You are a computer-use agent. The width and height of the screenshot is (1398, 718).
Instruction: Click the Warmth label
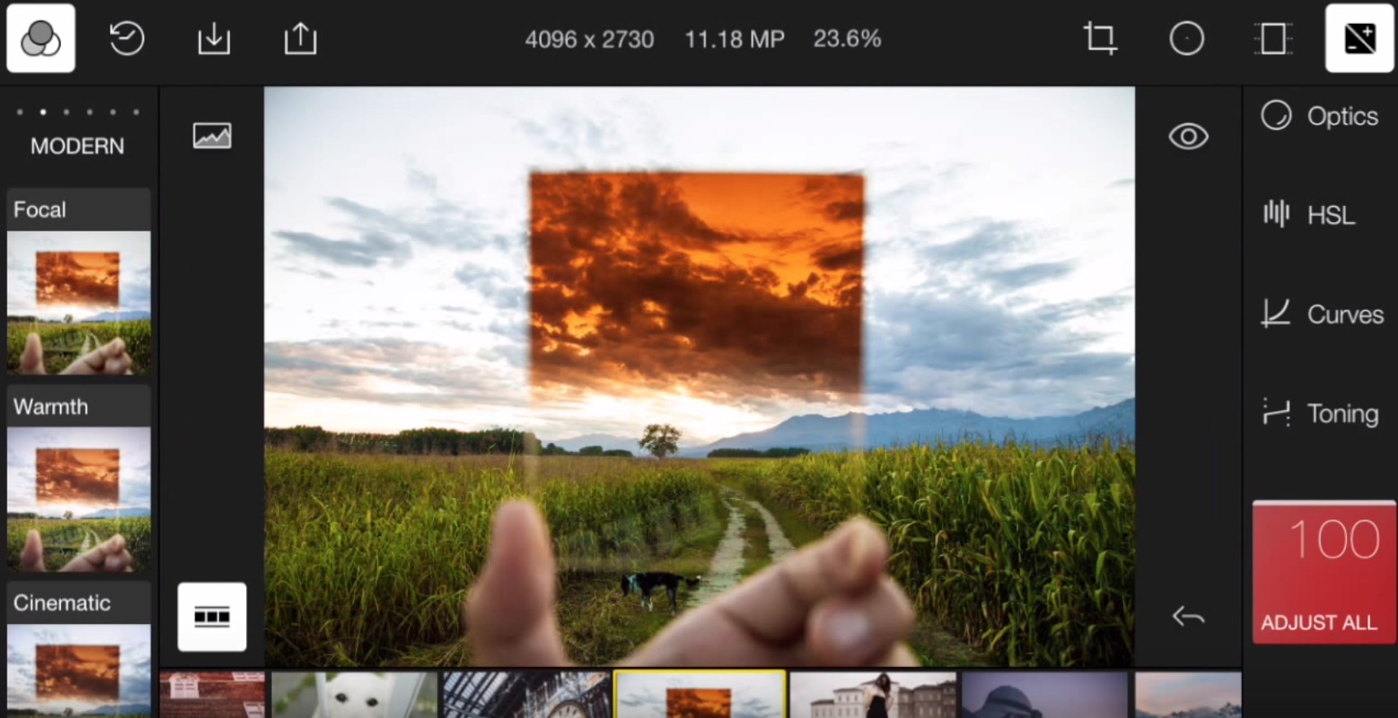coord(50,407)
